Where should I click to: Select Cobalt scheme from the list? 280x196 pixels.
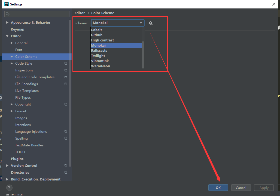click(116, 30)
